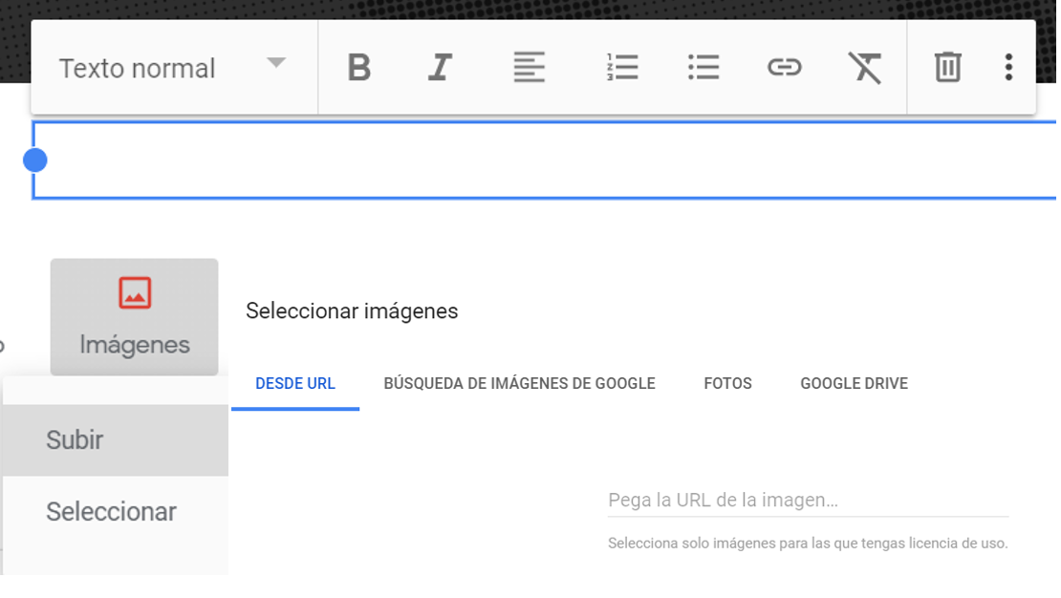The height and width of the screenshot is (598, 1061).
Task: Click the blue resize handle on the text box
Action: (35, 160)
